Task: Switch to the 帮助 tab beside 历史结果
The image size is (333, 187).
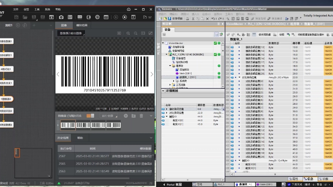Action: 80,138
